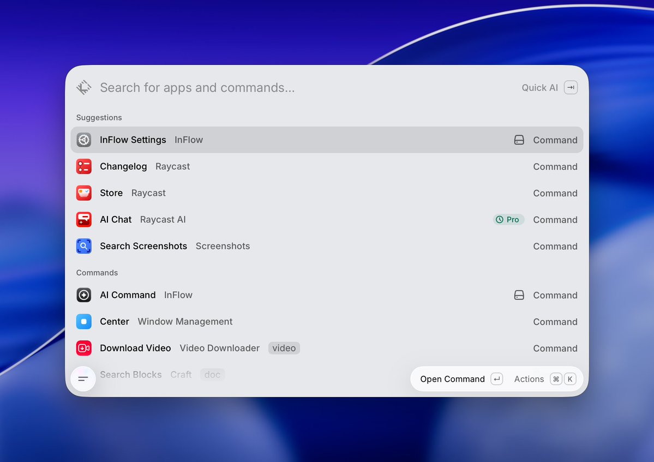Click the Raycast logo icon in search bar

pos(84,88)
